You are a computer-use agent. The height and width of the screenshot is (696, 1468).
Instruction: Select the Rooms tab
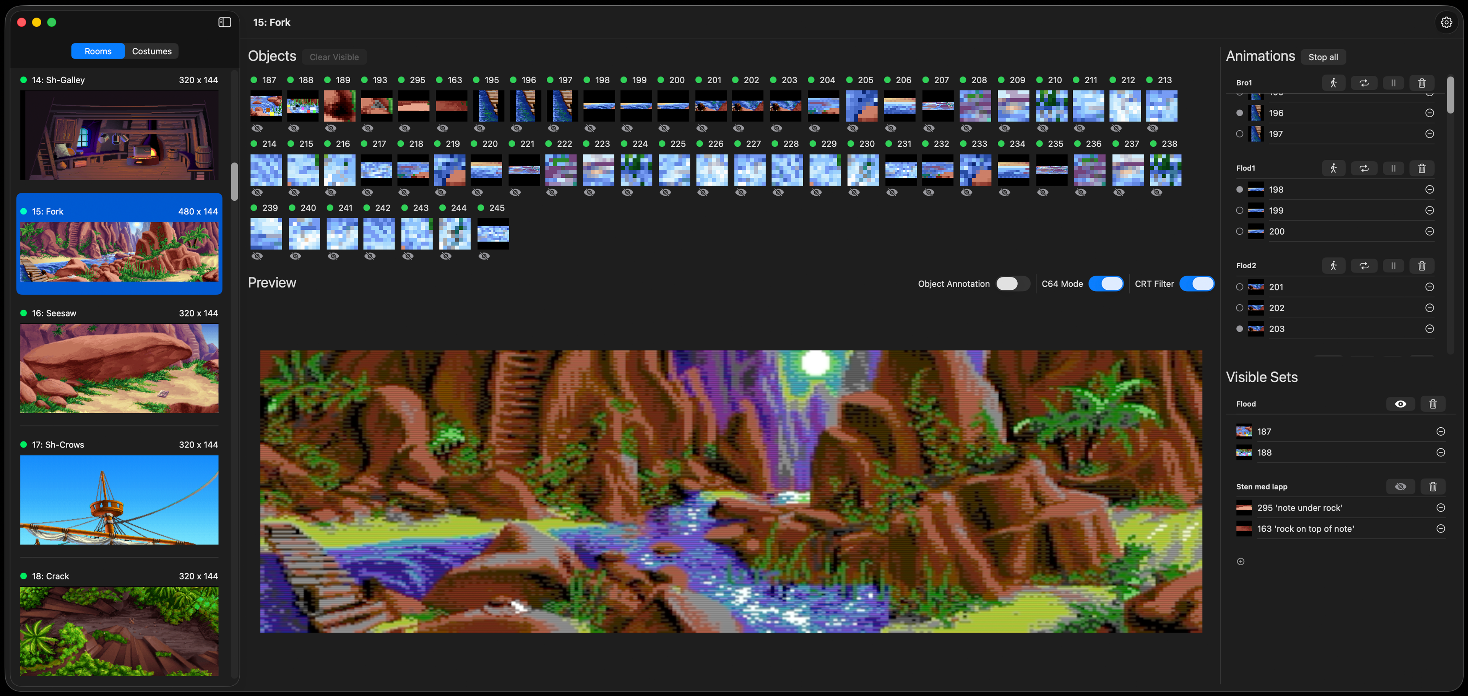[98, 51]
